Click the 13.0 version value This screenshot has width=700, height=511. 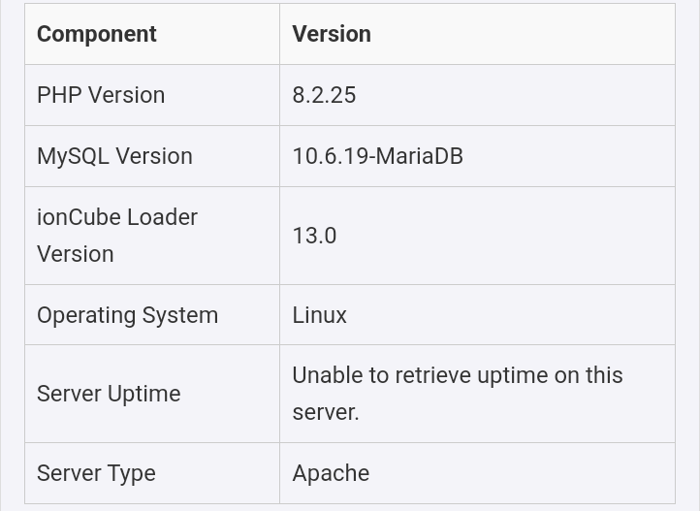[314, 236]
